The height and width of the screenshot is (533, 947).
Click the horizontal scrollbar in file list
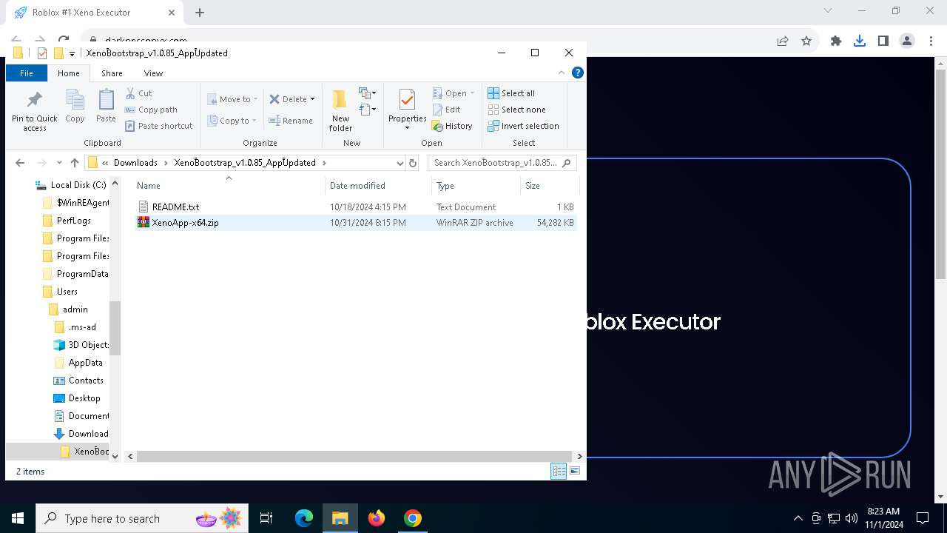pyautogui.click(x=354, y=456)
